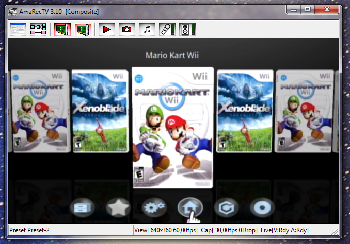This screenshot has height=244, width=350.
Task: Click the star favorites icon
Action: [x=118, y=207]
